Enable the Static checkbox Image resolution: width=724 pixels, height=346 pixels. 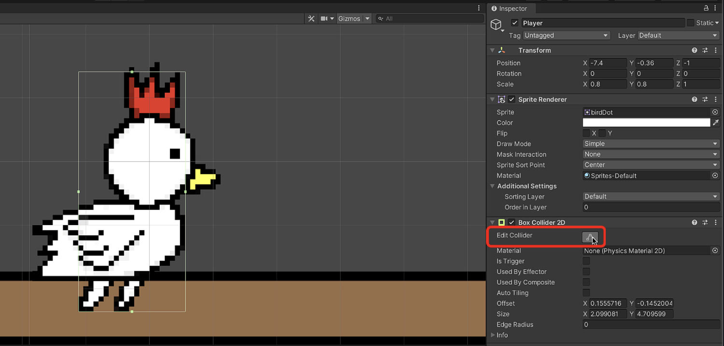point(690,23)
